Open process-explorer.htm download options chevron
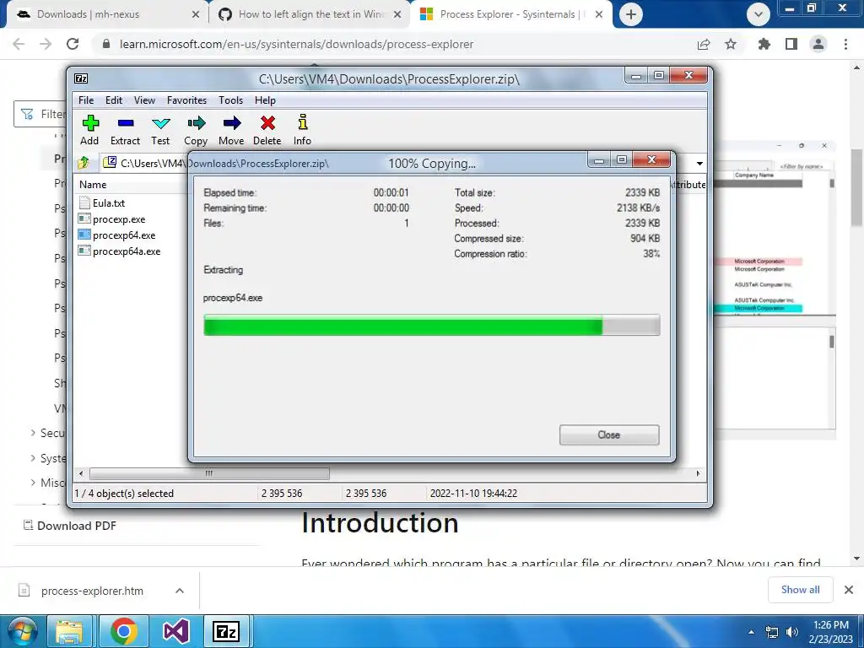This screenshot has width=864, height=648. pyautogui.click(x=180, y=591)
